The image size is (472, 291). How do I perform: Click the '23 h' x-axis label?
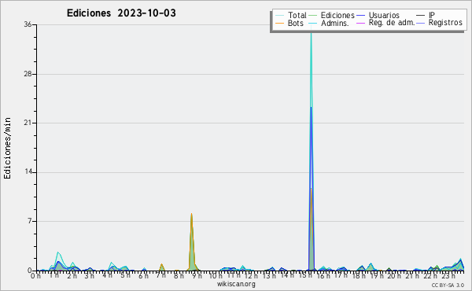(448, 275)
